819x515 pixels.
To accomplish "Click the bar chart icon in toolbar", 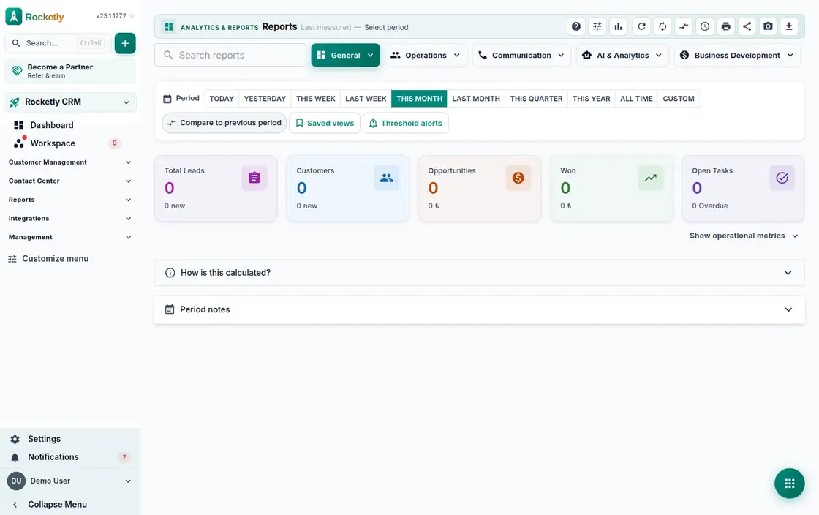I will [x=619, y=26].
